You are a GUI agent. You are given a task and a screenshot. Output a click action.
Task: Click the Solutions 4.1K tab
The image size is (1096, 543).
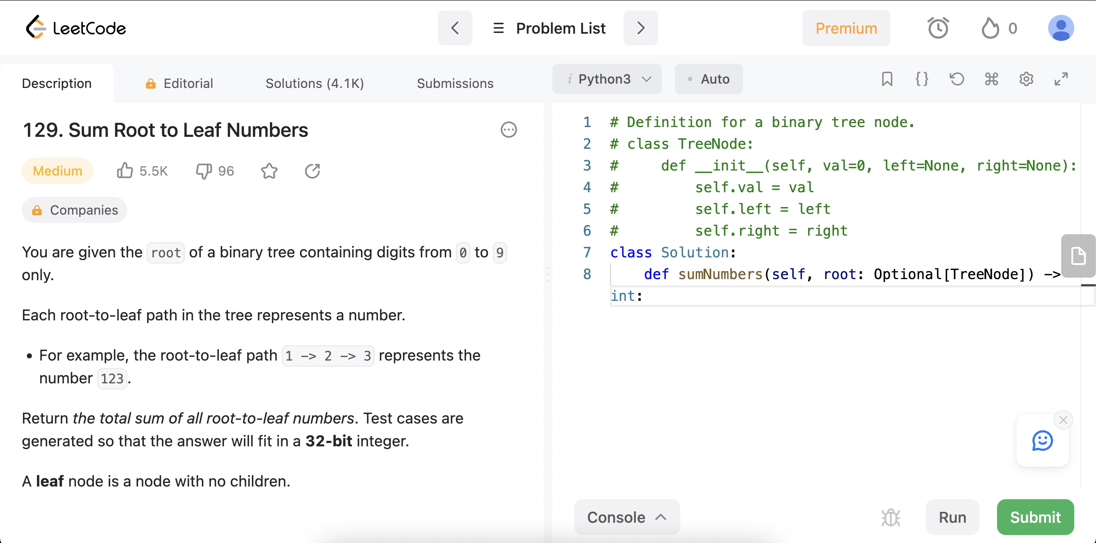315,83
